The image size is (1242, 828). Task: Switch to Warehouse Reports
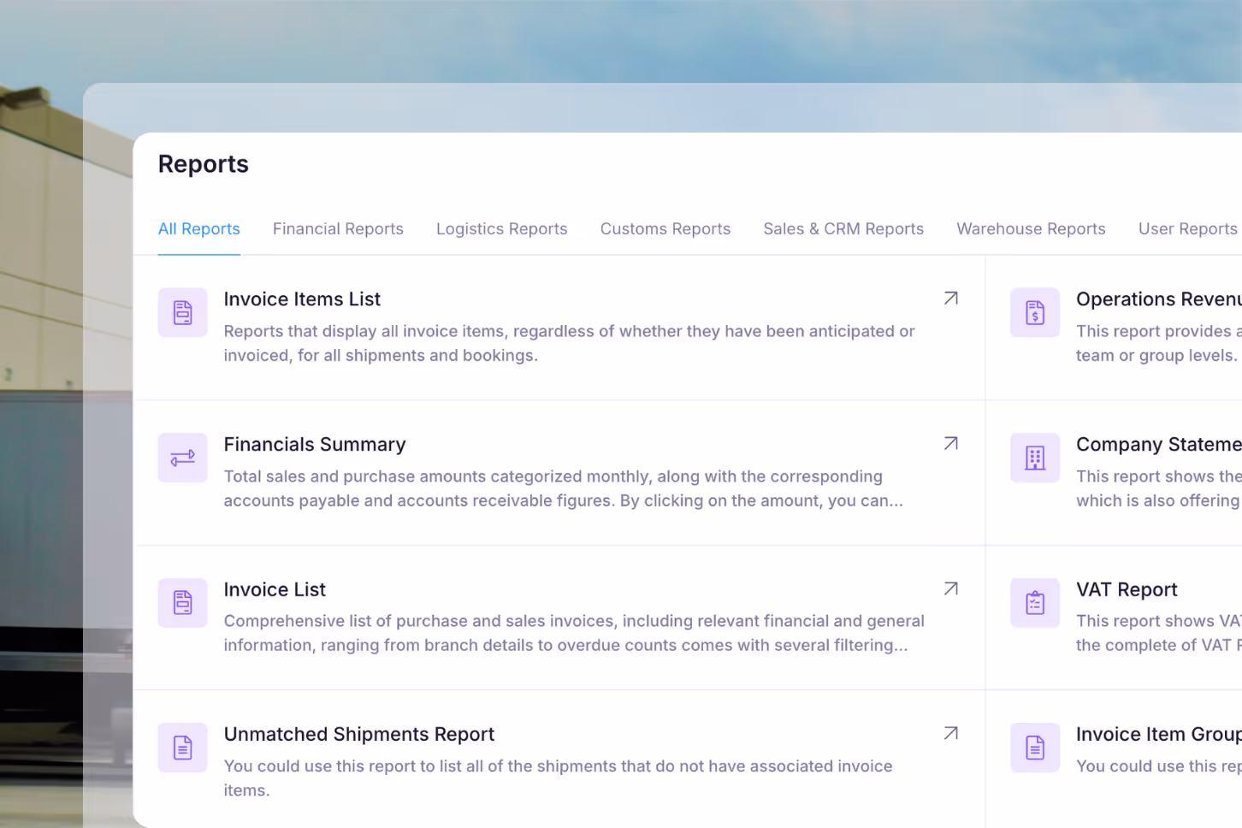coord(1031,228)
